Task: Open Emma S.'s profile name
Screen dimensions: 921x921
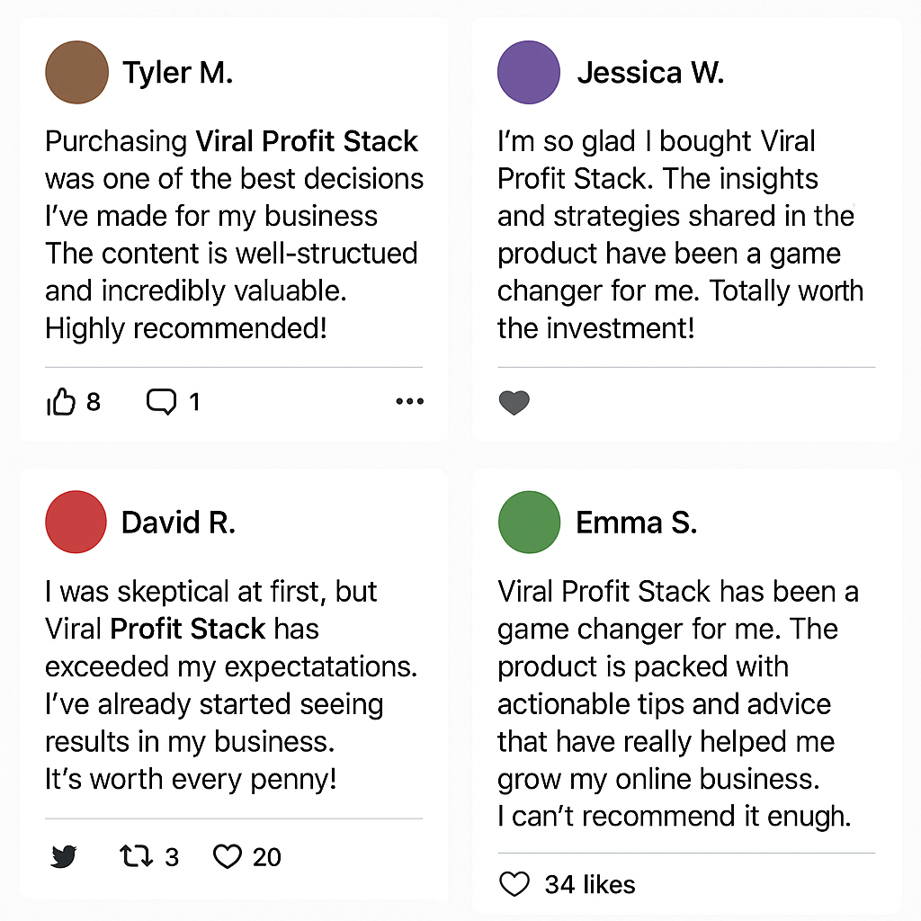Action: pos(637,523)
